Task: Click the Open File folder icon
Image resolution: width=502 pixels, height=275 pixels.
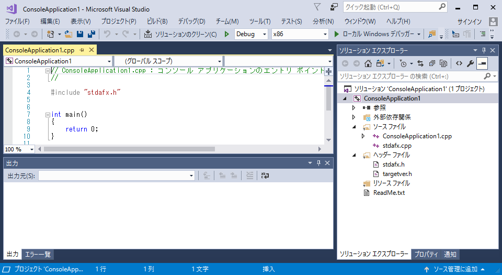Action: coord(68,34)
